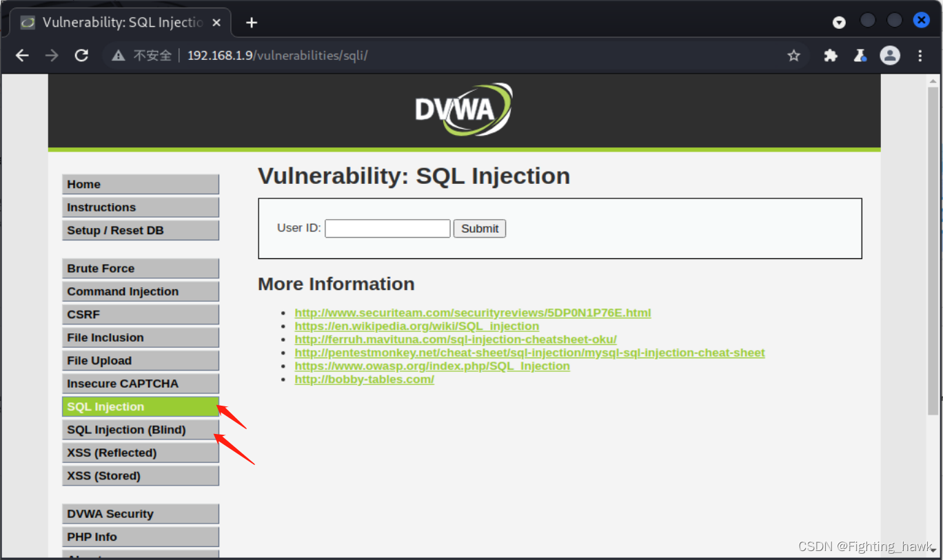
Task: Open the Extensions puzzle-piece icon
Action: click(x=831, y=56)
